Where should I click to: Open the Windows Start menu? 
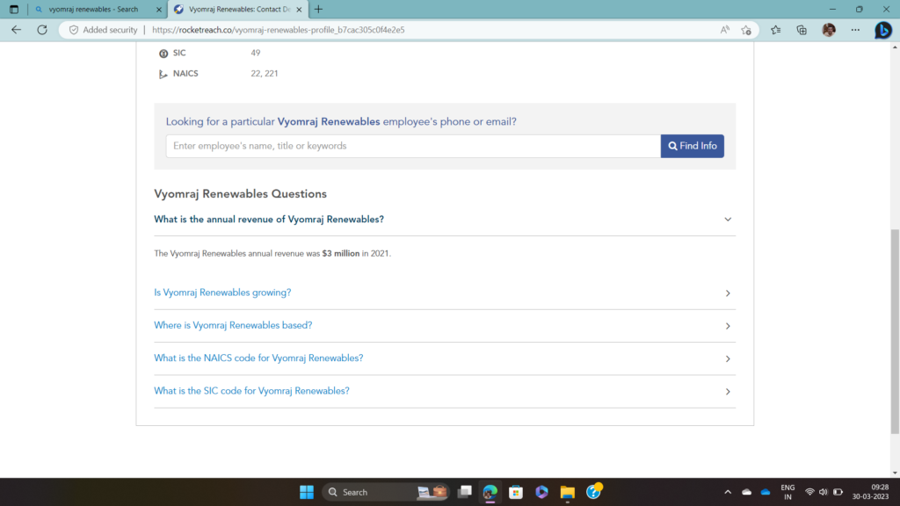coord(307,492)
